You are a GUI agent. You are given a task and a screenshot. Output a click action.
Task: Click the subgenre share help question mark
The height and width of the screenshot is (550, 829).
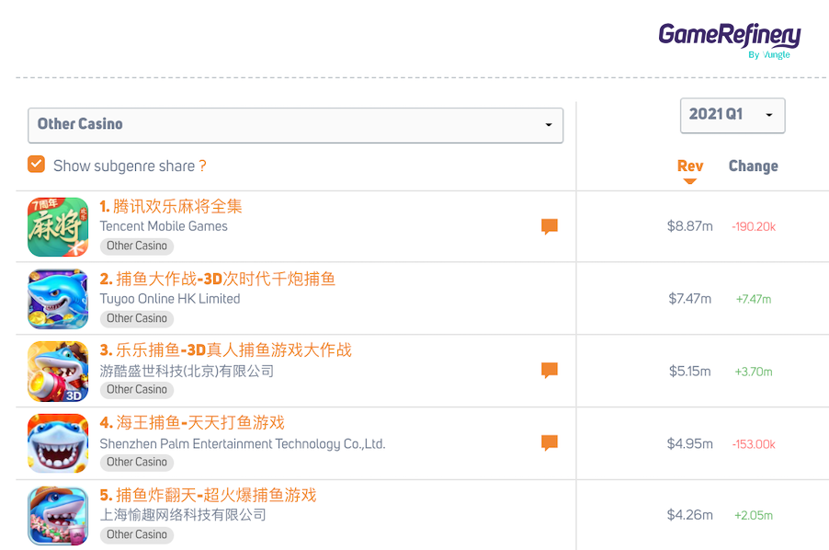202,166
